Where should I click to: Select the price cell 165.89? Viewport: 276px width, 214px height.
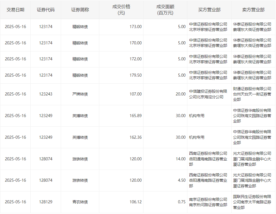coord(136,116)
